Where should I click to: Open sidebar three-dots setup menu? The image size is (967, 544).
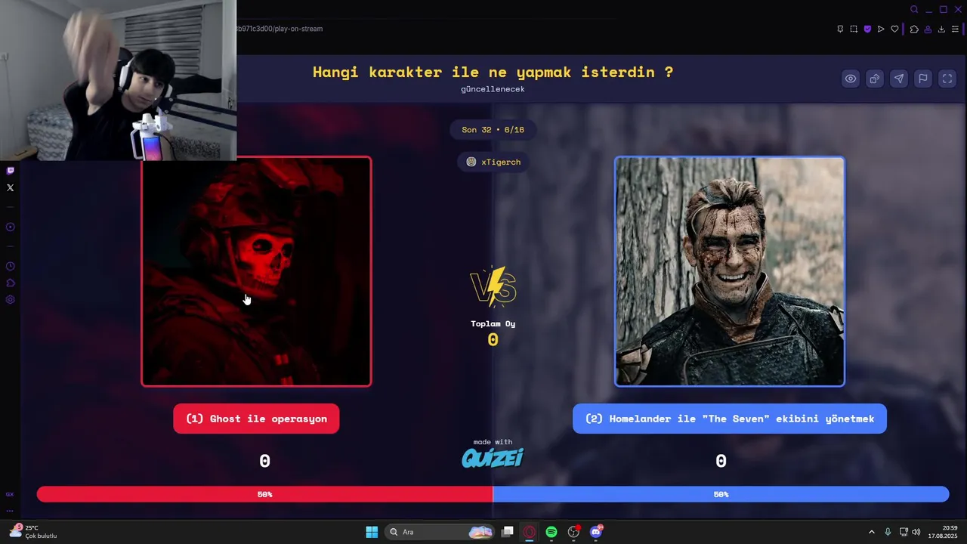tap(10, 511)
